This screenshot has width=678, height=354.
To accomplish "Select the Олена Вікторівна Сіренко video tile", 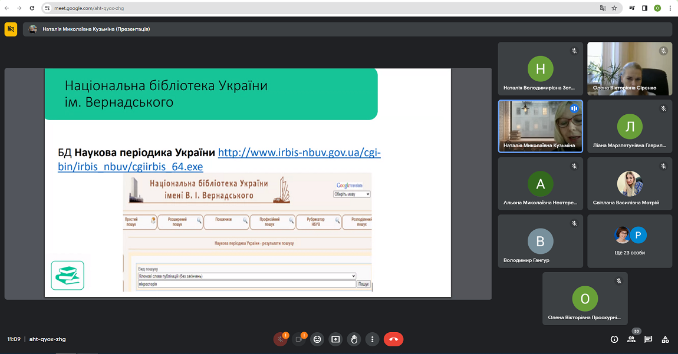I will (630, 69).
